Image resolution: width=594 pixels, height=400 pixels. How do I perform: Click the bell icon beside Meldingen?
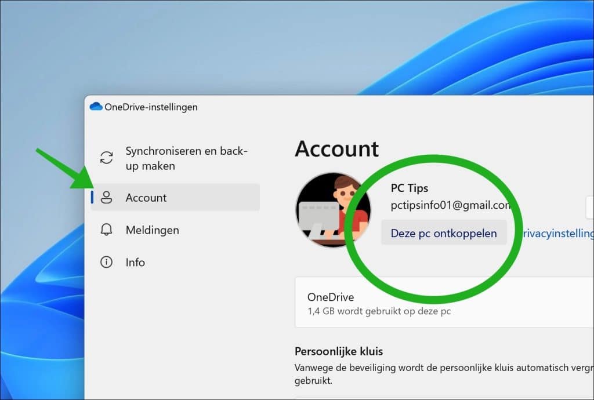pos(107,230)
